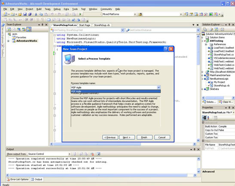Screen dimensions: 235x186
Task: Click Toggle Word Wrap icon in Output
Action: (x=98, y=154)
